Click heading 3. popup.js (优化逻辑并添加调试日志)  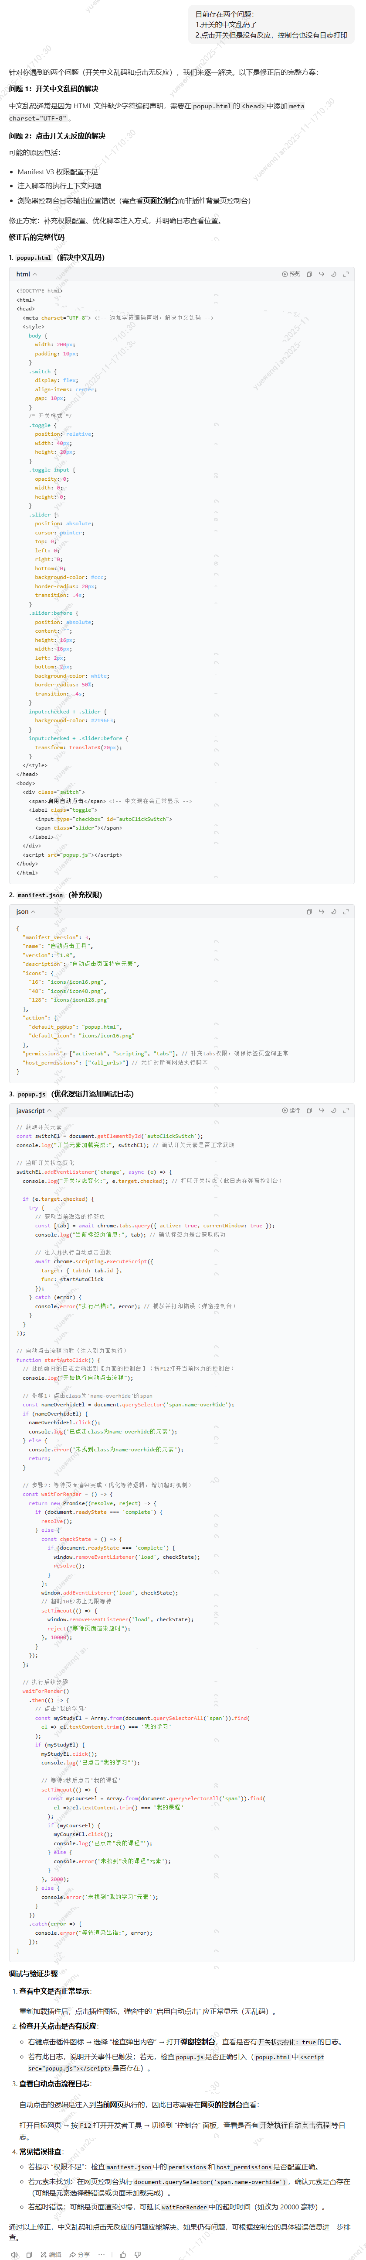71,1094
